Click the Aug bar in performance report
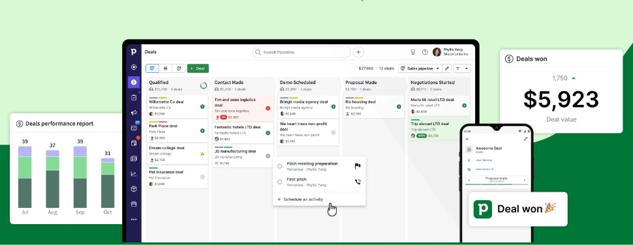This screenshot has height=245, width=633. (52, 179)
